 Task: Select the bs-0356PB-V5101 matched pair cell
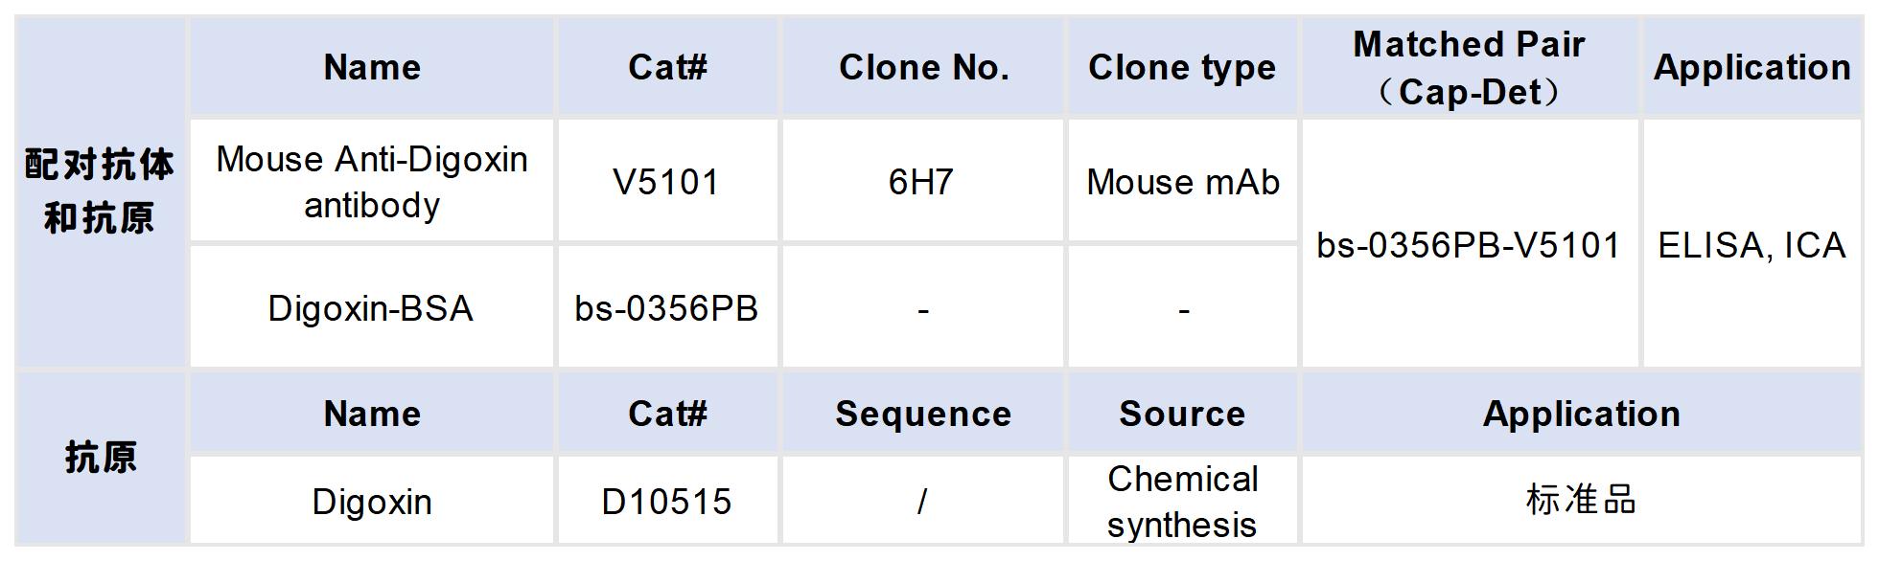1468,245
